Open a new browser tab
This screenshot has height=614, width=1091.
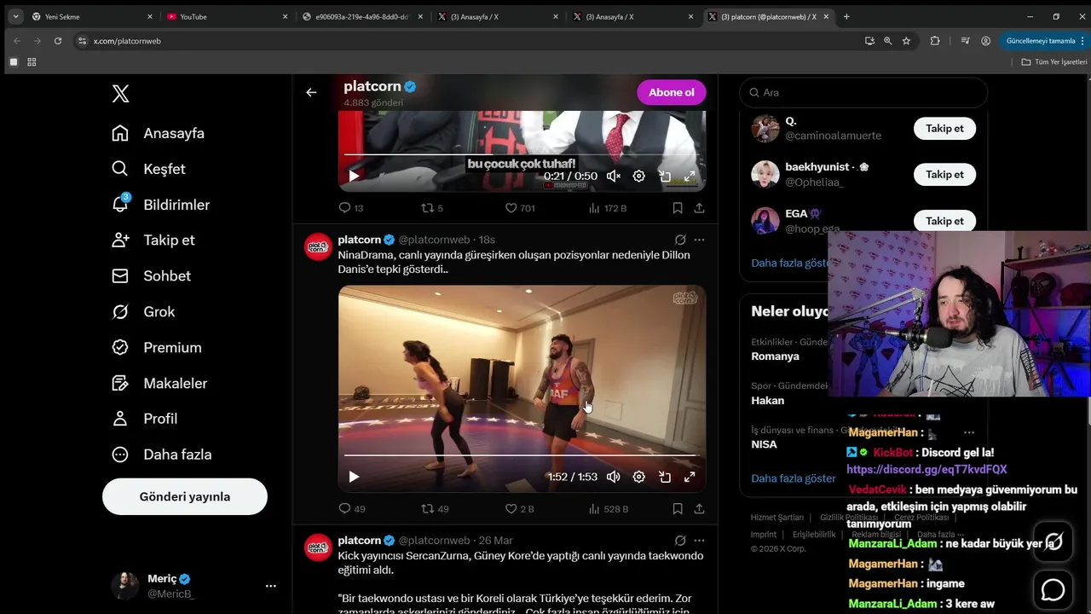[x=846, y=16]
